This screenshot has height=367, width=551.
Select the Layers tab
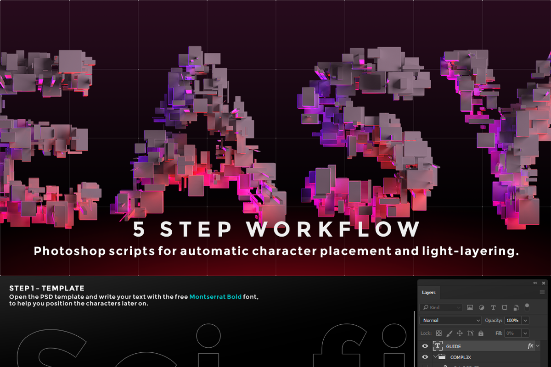click(429, 292)
